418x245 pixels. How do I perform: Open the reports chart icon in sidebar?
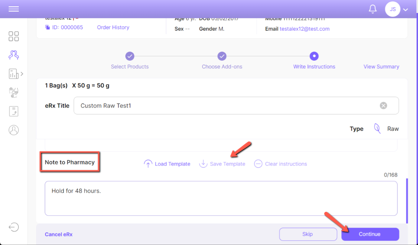tap(13, 74)
